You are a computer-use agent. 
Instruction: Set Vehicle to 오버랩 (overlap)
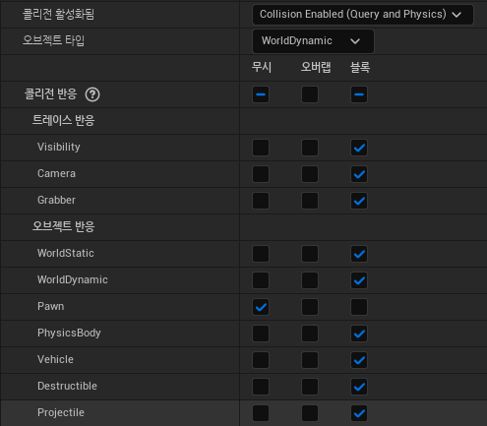click(310, 360)
